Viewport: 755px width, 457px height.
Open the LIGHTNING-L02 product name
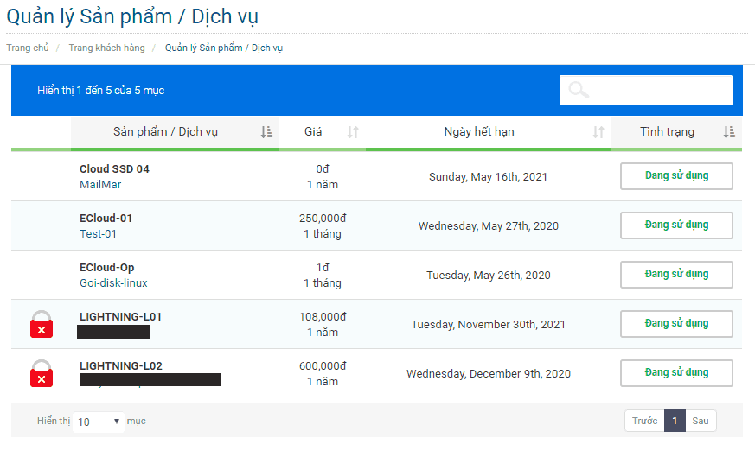click(121, 365)
